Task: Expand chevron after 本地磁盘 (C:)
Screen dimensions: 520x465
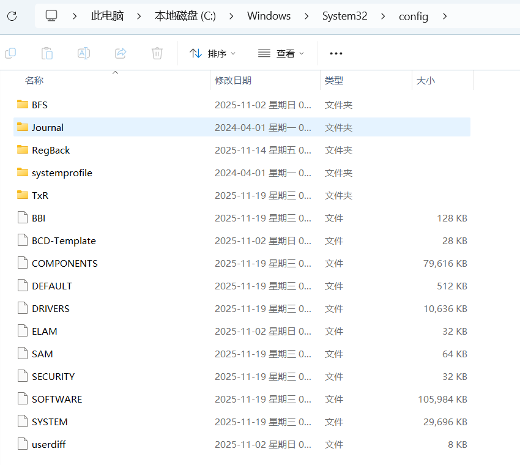Action: tap(231, 17)
